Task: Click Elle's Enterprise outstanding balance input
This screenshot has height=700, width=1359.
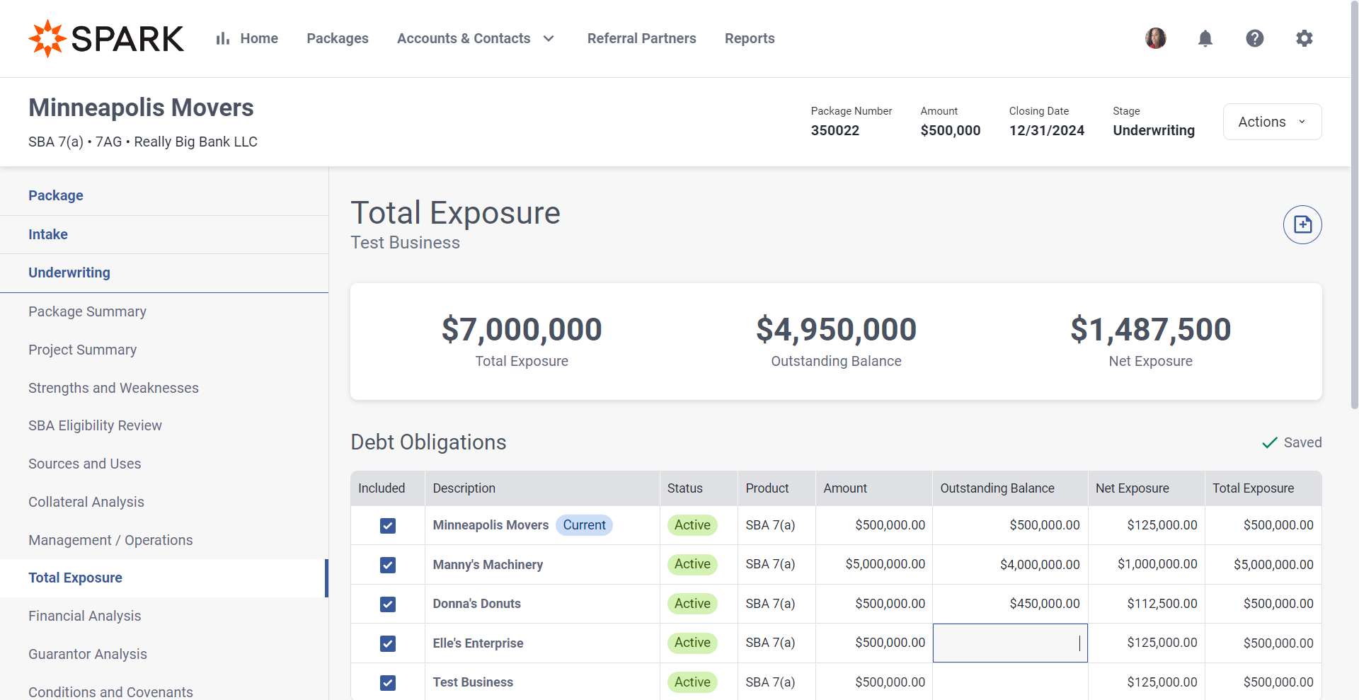Action: (1010, 643)
